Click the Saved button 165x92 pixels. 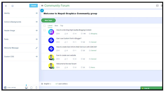[34, 6]
